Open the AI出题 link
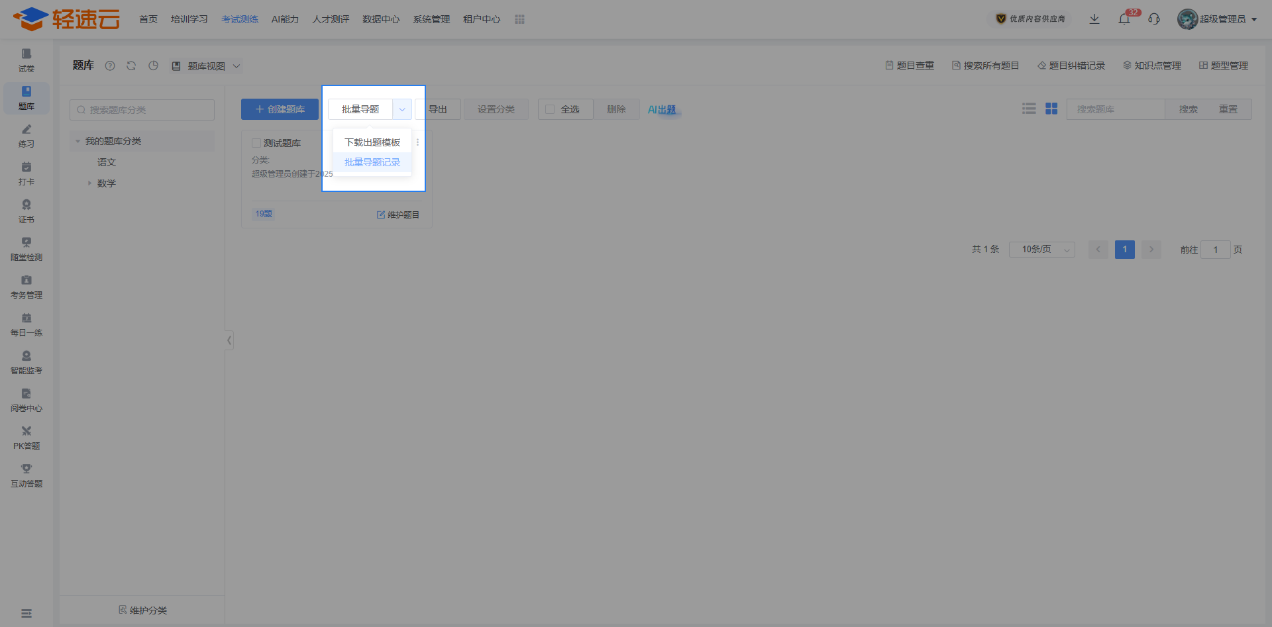This screenshot has height=627, width=1272. click(x=662, y=109)
